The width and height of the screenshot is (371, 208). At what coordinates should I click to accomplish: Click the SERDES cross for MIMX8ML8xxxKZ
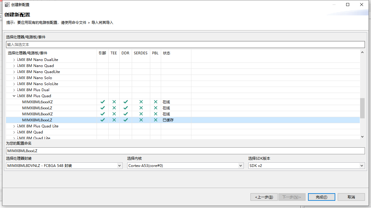click(x=141, y=114)
